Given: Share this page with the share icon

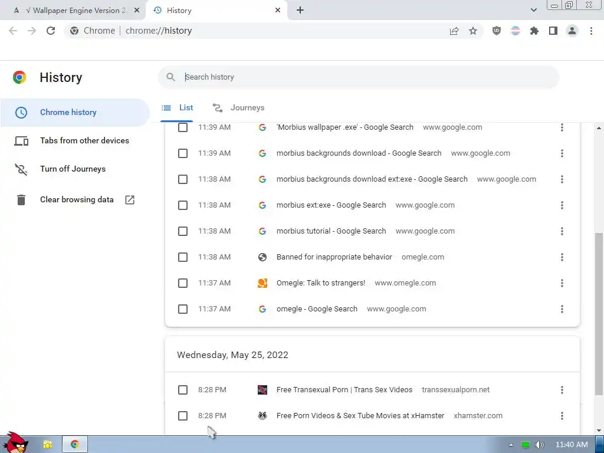Looking at the screenshot, I should 454,31.
